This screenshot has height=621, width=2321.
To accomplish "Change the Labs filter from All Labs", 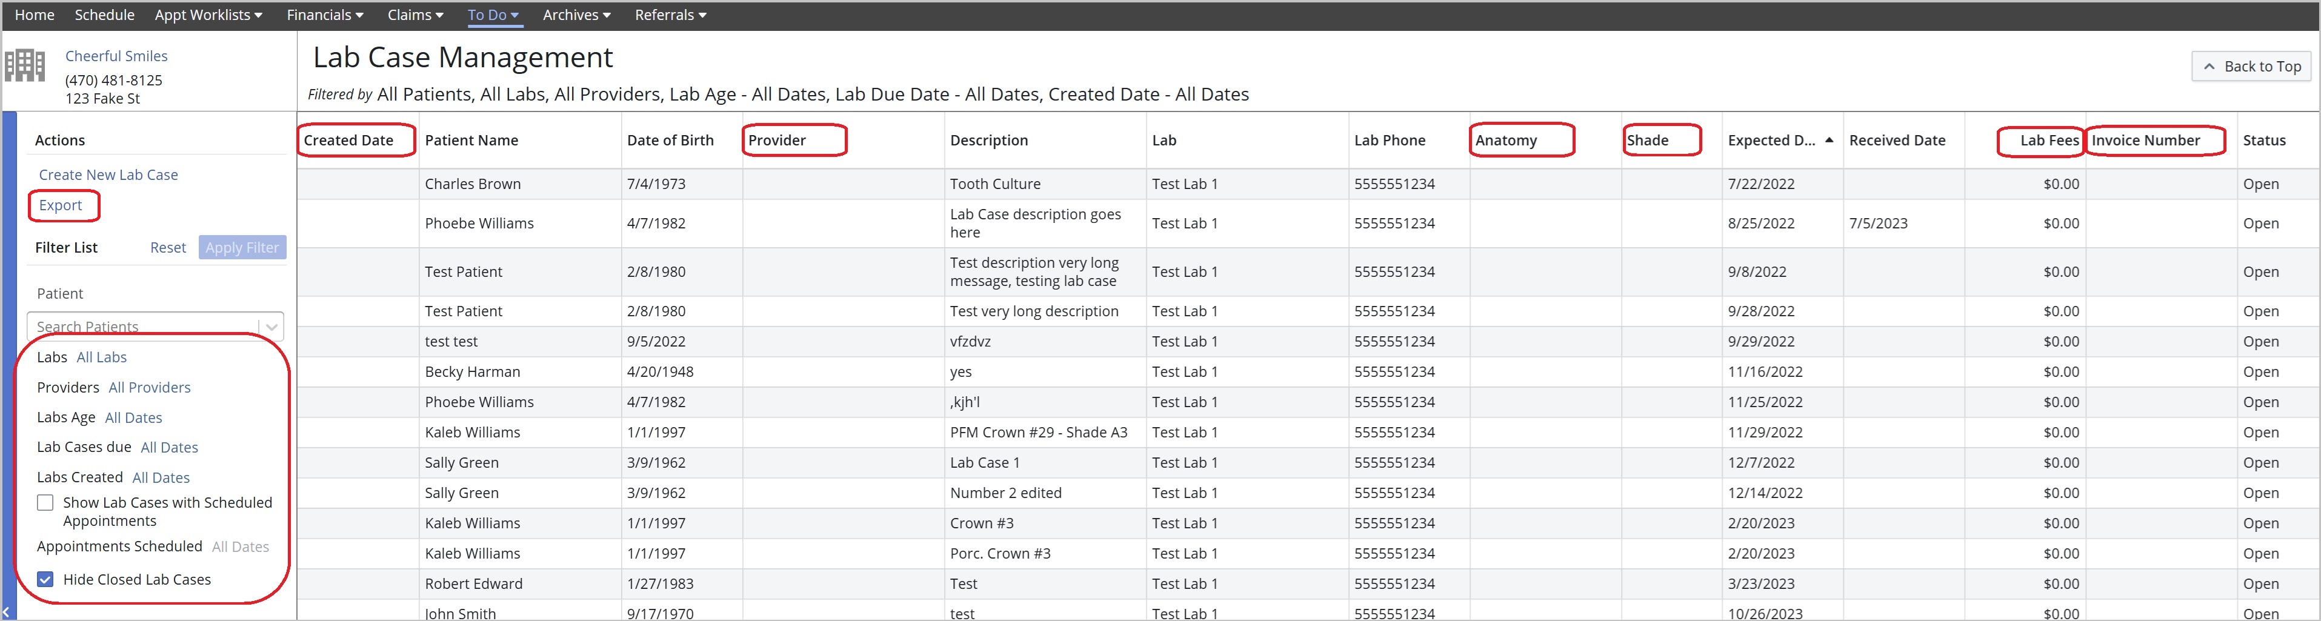I will (x=102, y=358).
